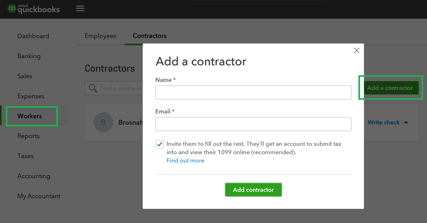Uncheck the invite contractor checkbox

(x=159, y=144)
